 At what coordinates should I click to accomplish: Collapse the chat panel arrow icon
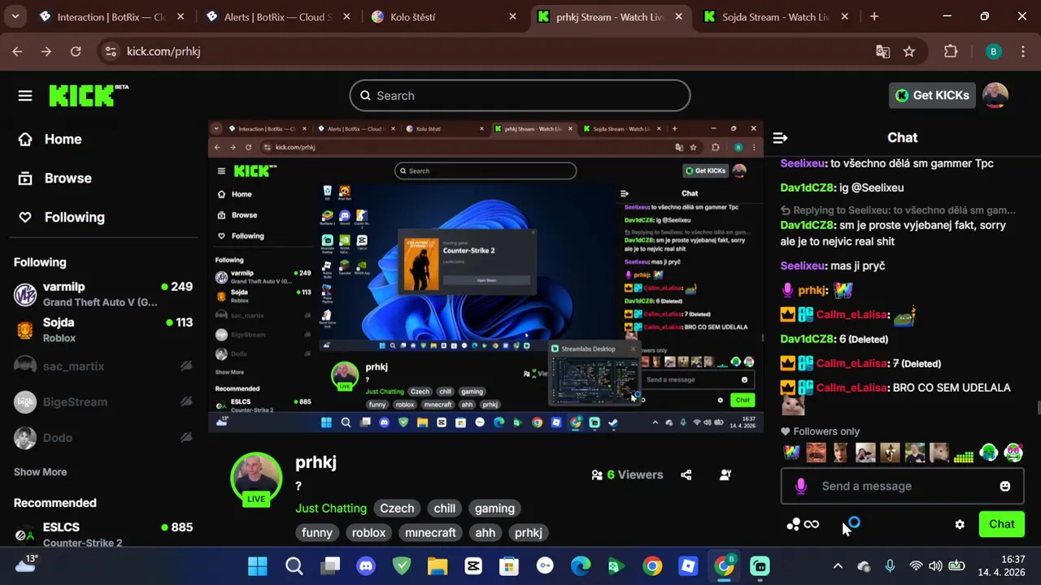click(x=780, y=138)
